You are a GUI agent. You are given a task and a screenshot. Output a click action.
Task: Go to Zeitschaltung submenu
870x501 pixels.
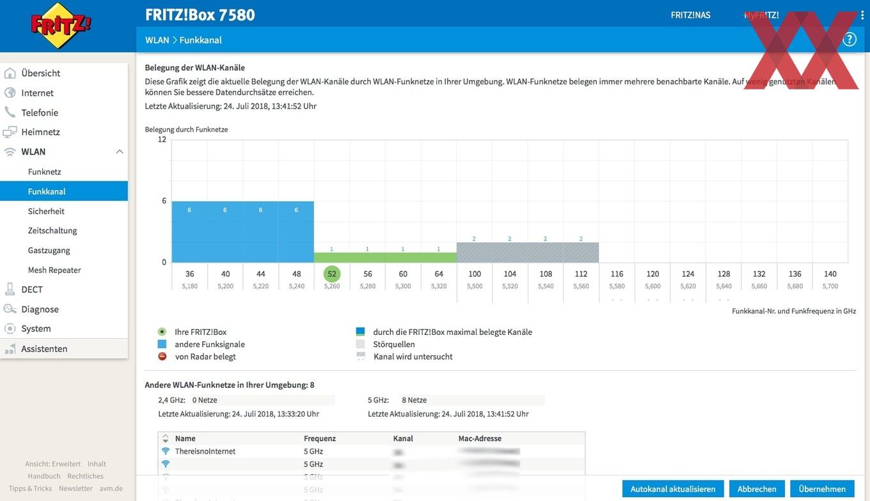coord(52,230)
